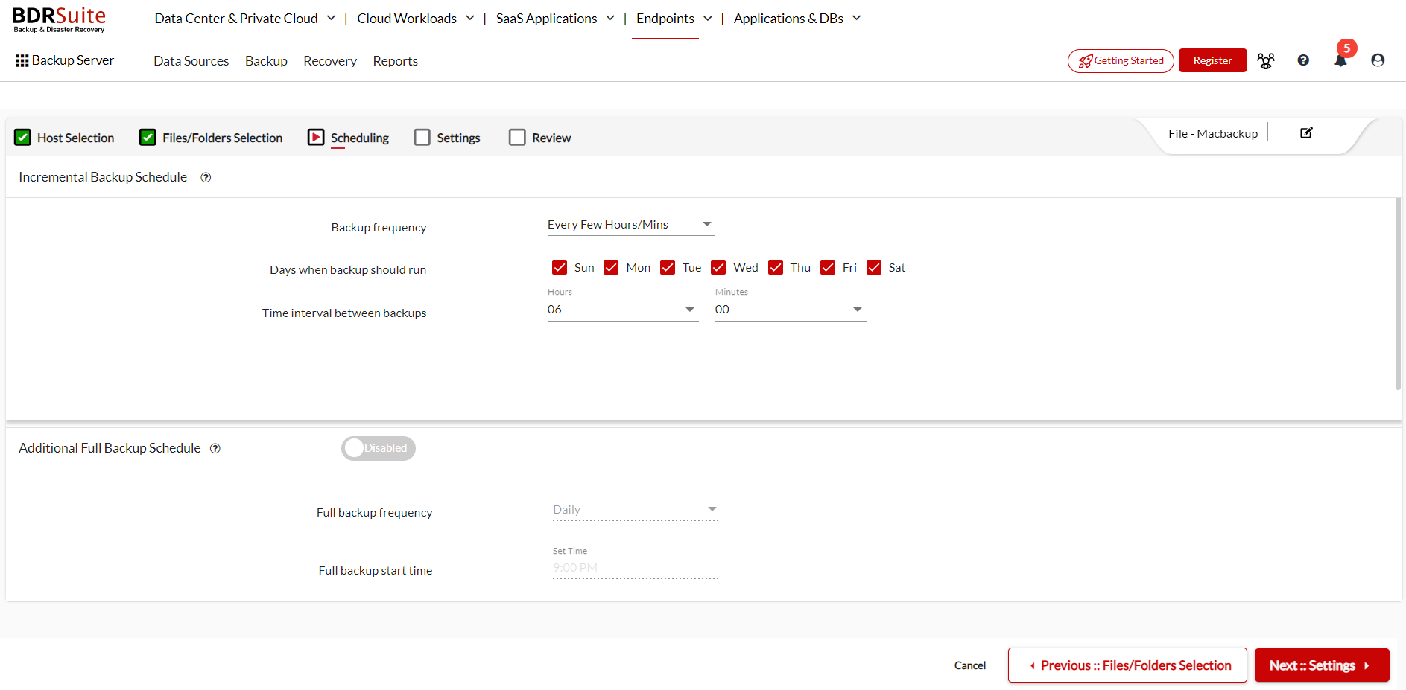The height and width of the screenshot is (690, 1406).
Task: Open the Recovery menu
Action: (x=330, y=61)
